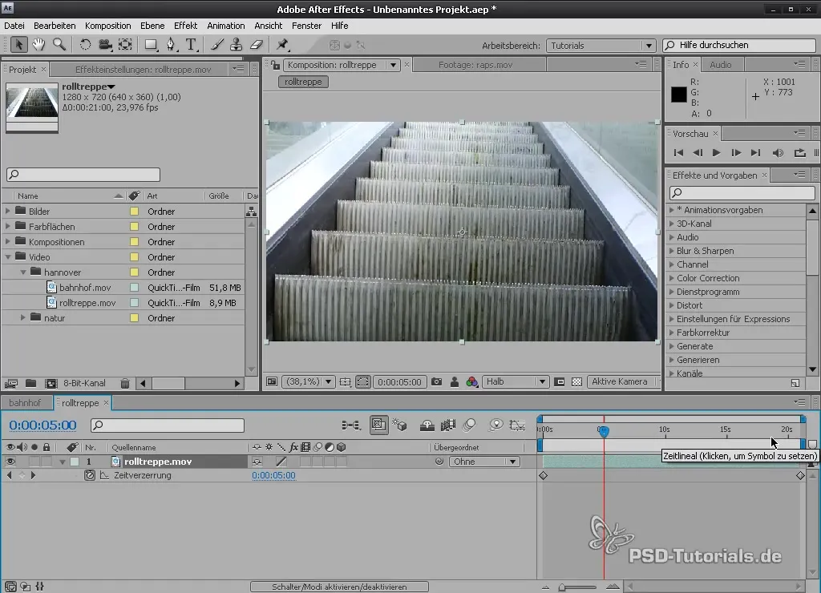This screenshot has width=821, height=593.
Task: Select the Hand tool
Action: click(38, 45)
